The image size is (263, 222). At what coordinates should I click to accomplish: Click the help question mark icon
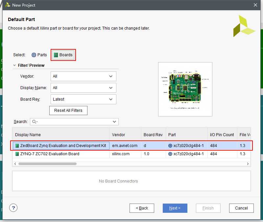click(13, 208)
